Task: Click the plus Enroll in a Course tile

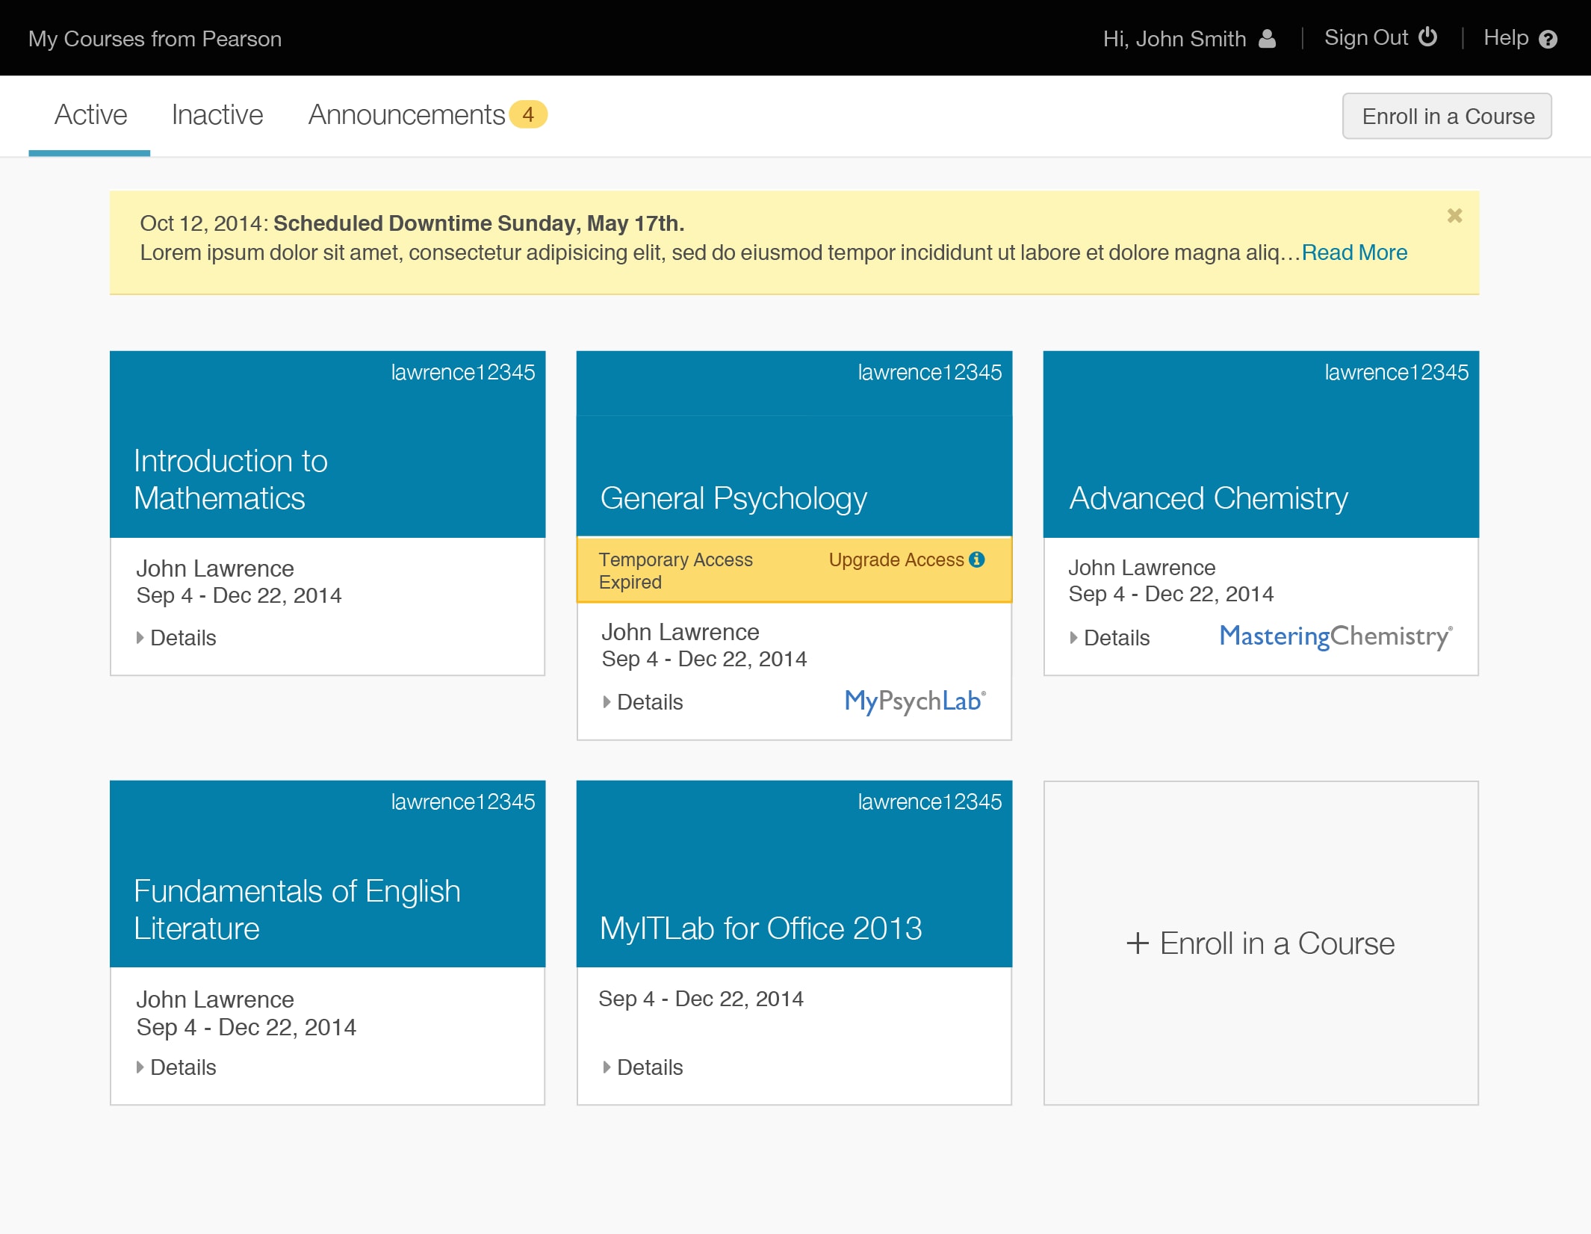Action: tap(1262, 941)
